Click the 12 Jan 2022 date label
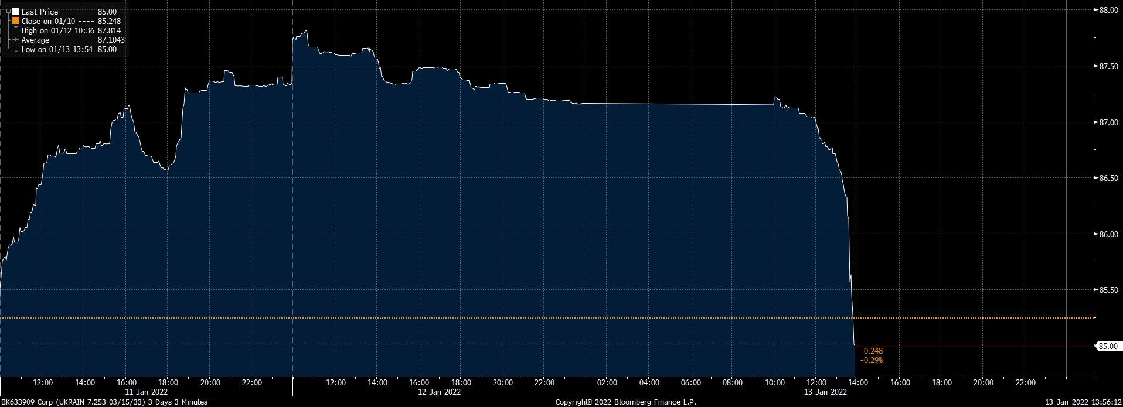This screenshot has height=407, width=1123. 440,392
